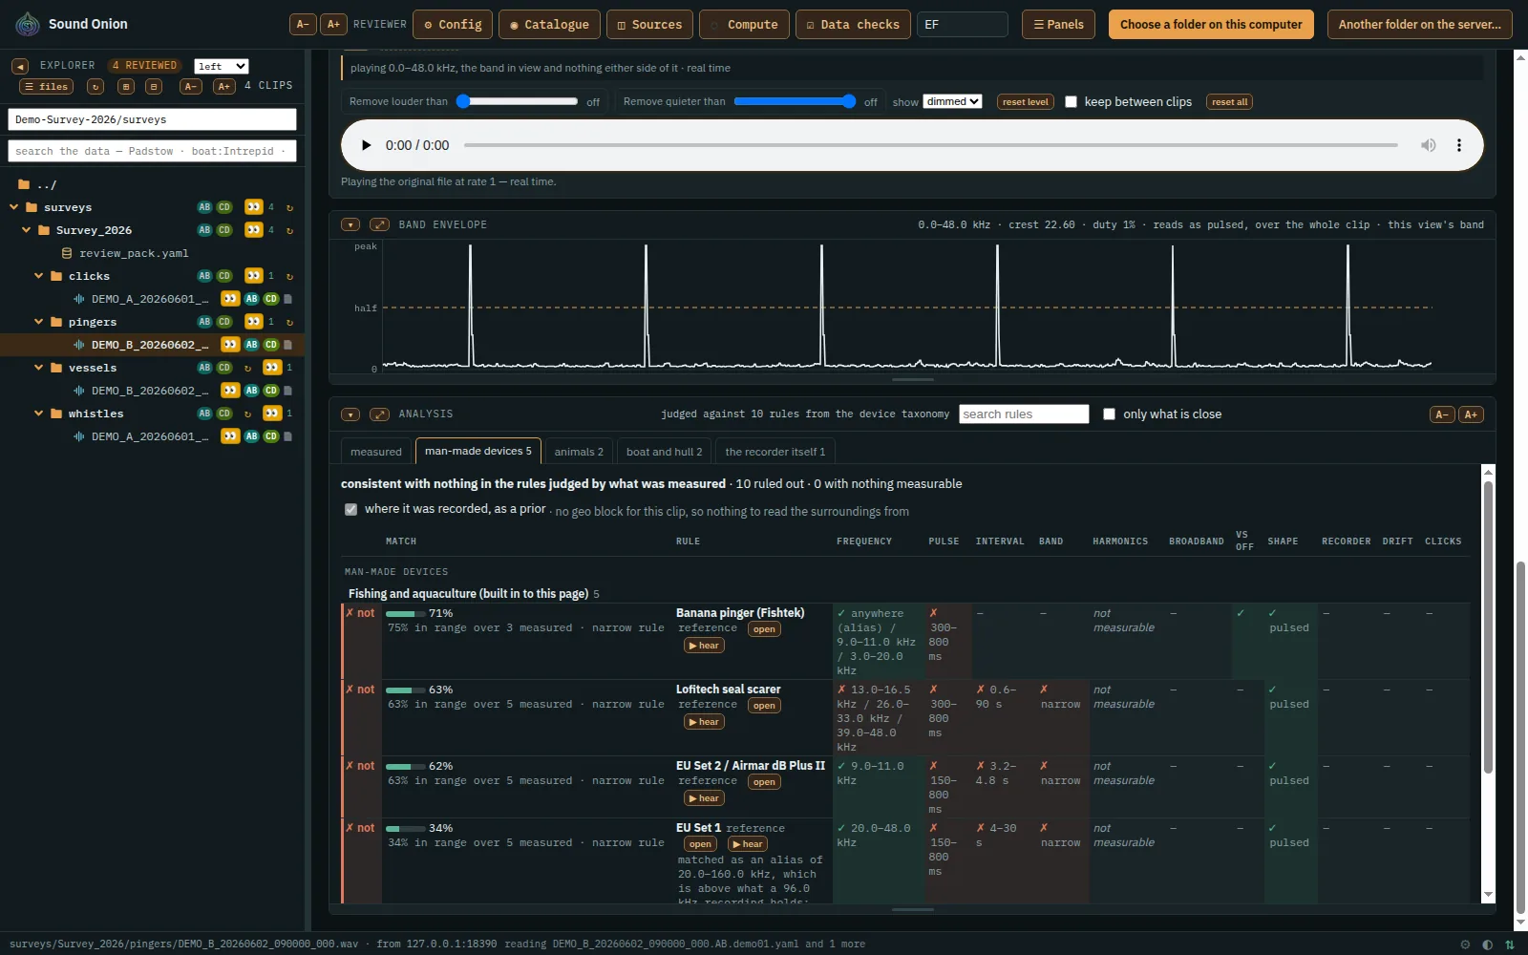Click the AB badge on the clicks folder
The height and width of the screenshot is (955, 1528).
(x=204, y=276)
